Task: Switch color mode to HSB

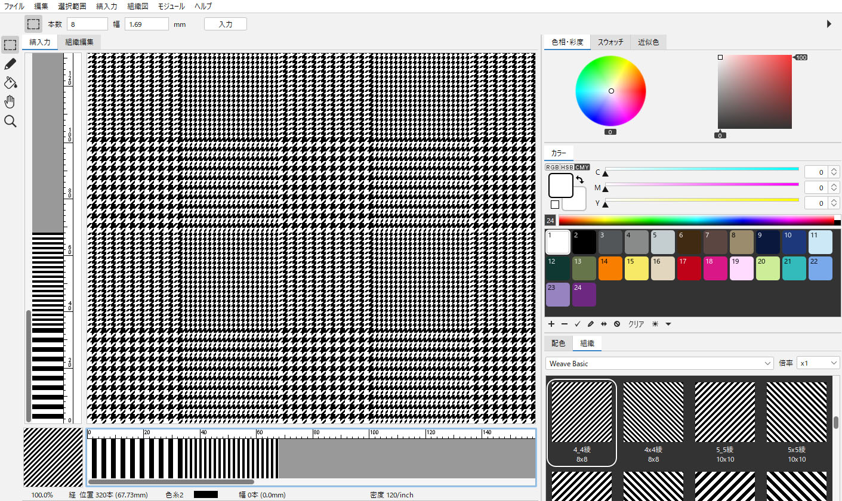Action: 567,168
